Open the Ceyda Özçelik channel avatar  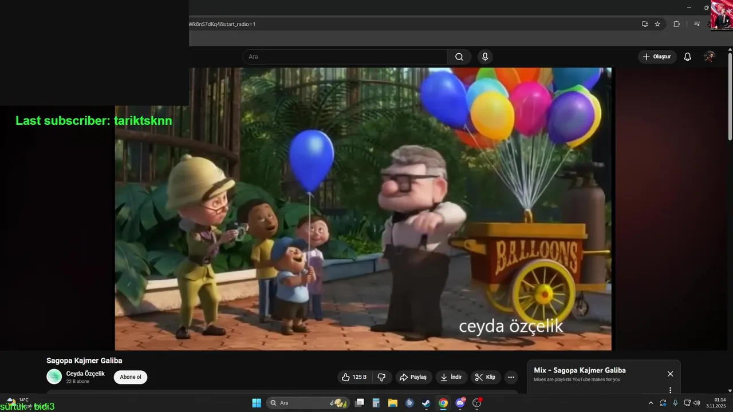click(54, 377)
